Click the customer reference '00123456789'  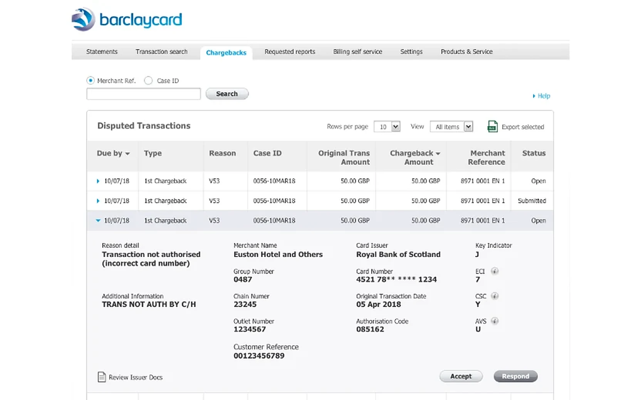(x=259, y=356)
